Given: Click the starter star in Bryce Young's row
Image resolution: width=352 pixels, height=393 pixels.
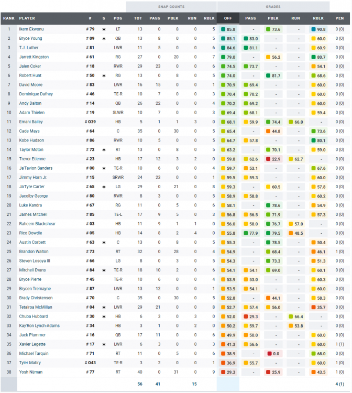Looking at the screenshot, I should (x=104, y=39).
